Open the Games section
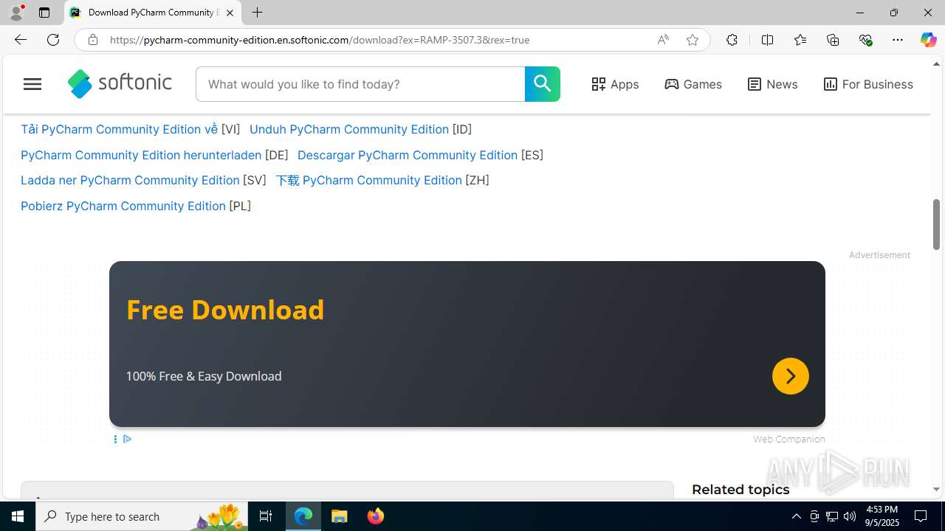 point(693,84)
